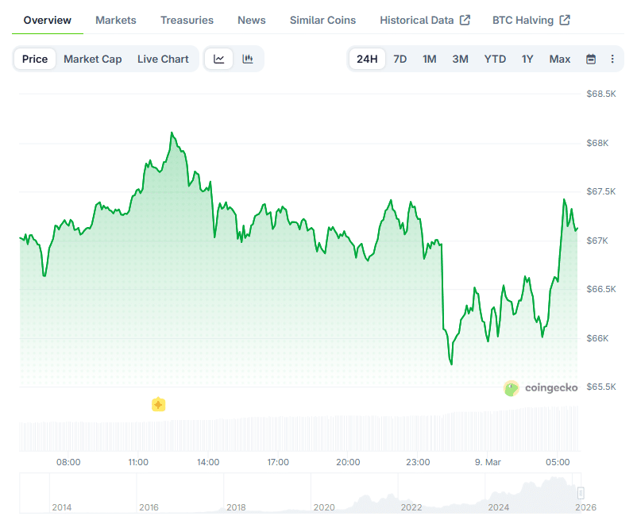Image resolution: width=637 pixels, height=520 pixels.
Task: Open the three-dot chart options menu
Action: click(612, 59)
